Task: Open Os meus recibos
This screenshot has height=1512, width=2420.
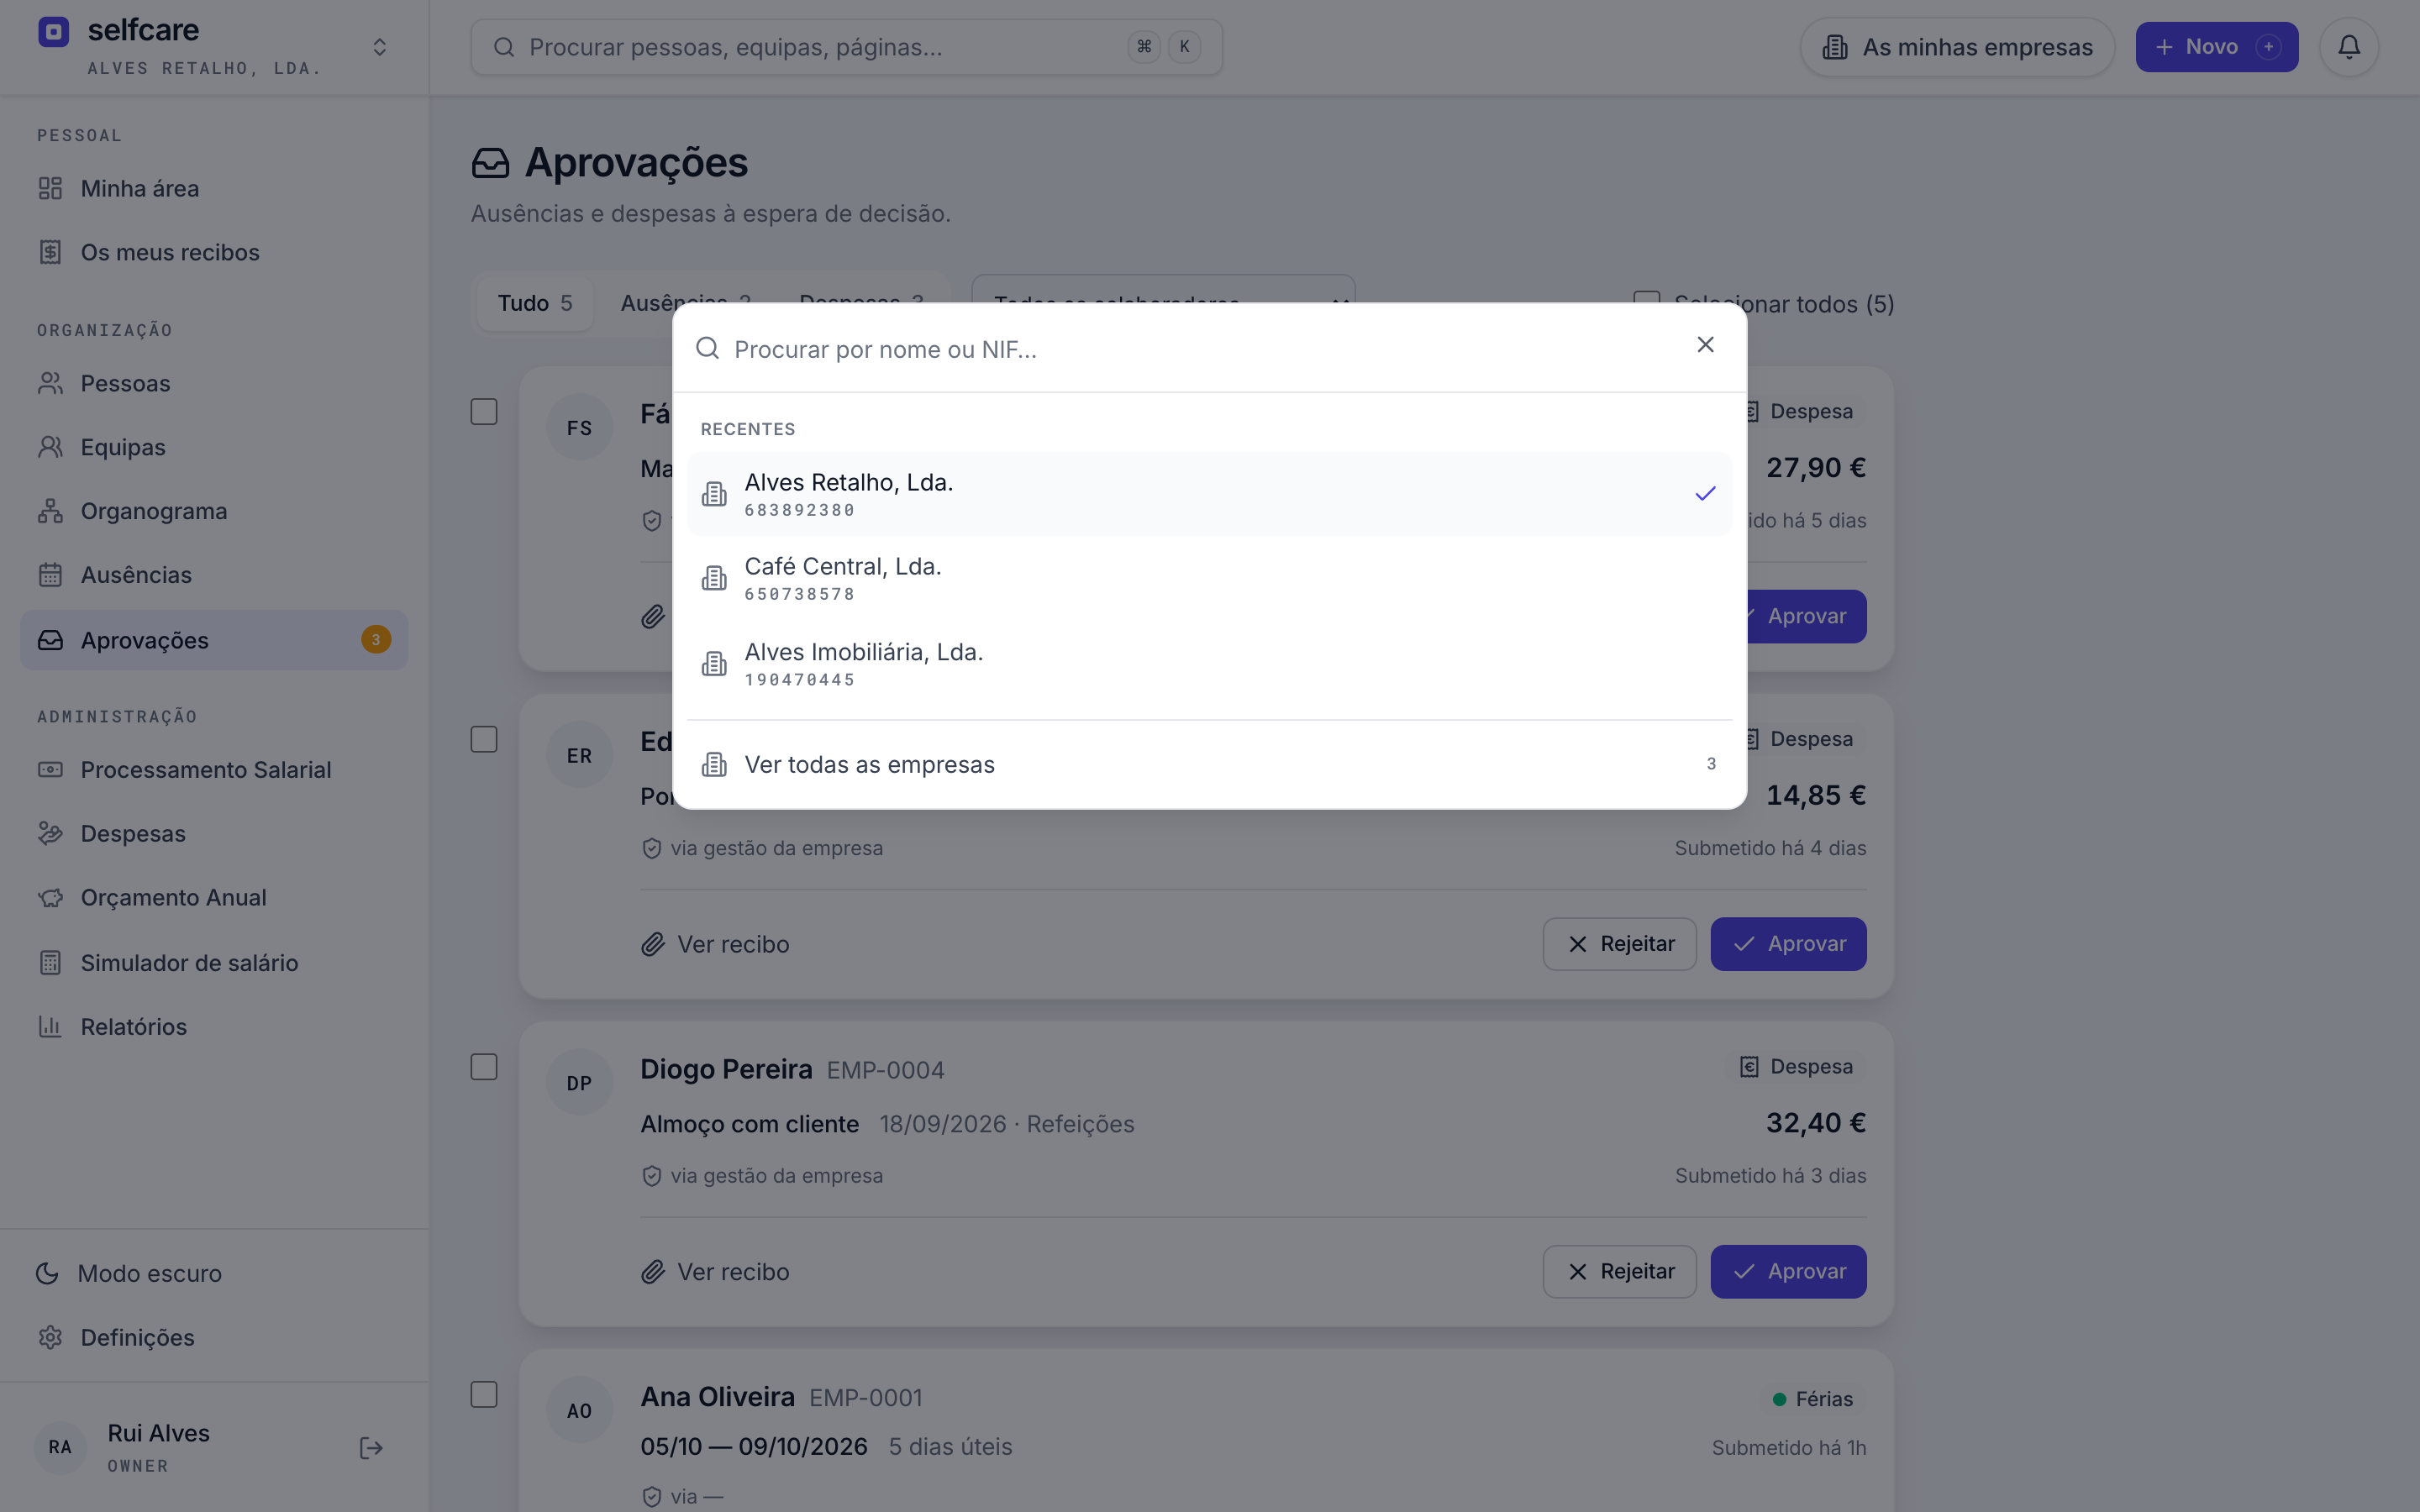Action: coord(214,252)
